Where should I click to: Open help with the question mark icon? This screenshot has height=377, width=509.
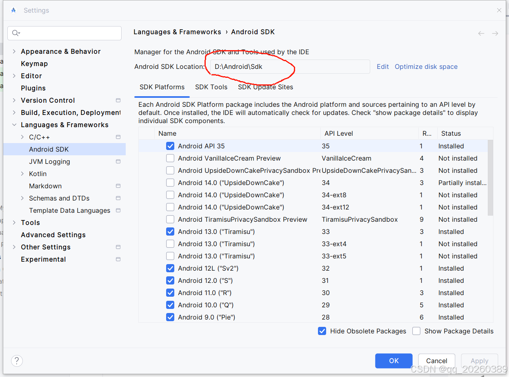(x=17, y=361)
